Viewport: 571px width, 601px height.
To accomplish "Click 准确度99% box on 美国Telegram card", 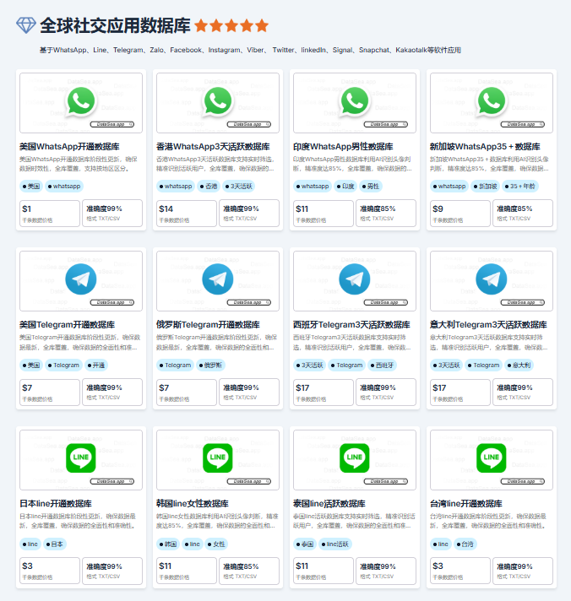I will [x=112, y=393].
